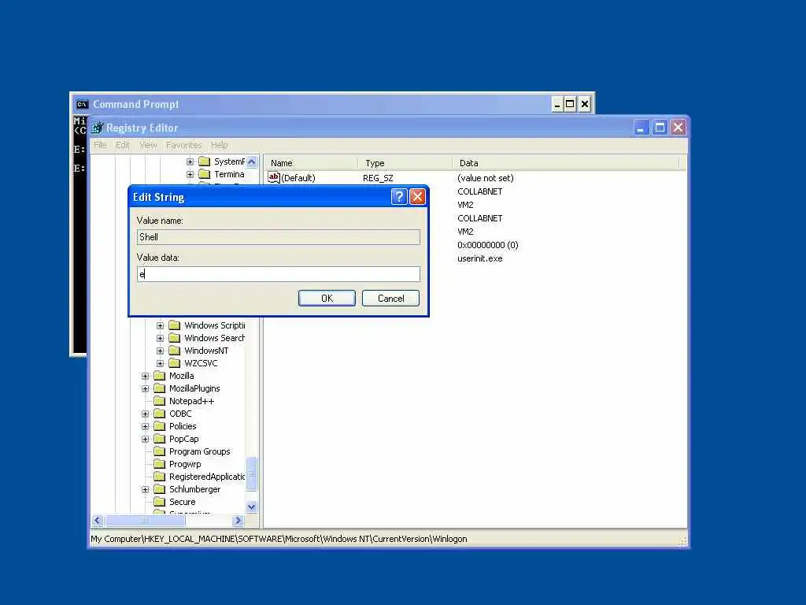
Task: Maximize the Command Prompt window
Action: (570, 105)
